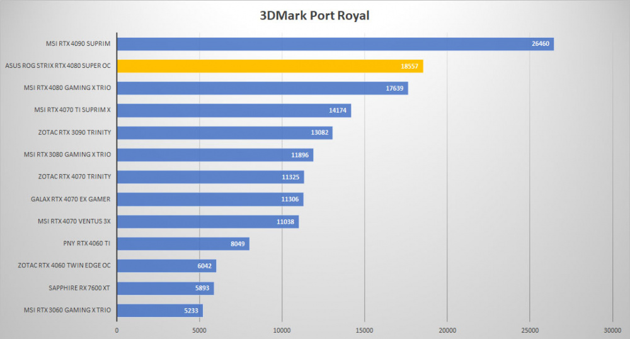Screen dimensions: 630x339
Task: Click the data label 18557
Action: click(409, 66)
